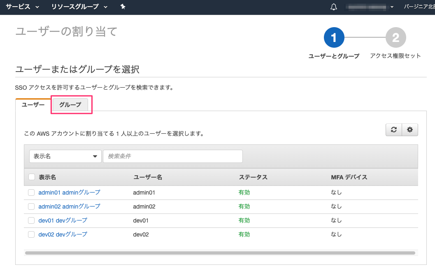Click the アクセス権限セット step label
Image resolution: width=435 pixels, height=276 pixels.
click(x=395, y=56)
